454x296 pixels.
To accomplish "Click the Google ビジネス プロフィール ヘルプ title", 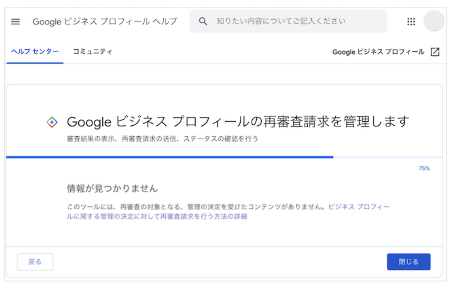I will 105,21.
